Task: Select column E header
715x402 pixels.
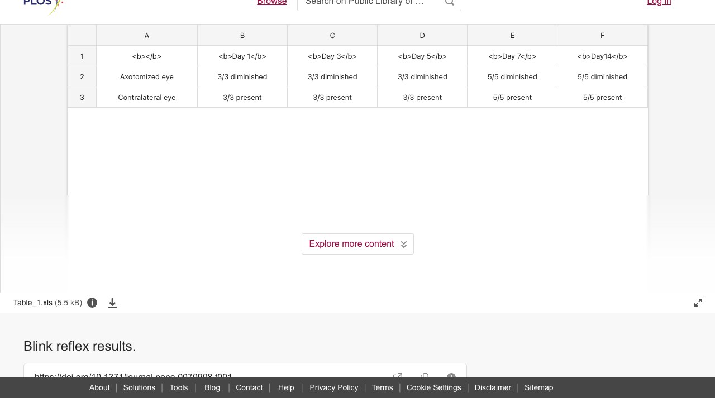Action: (512, 35)
